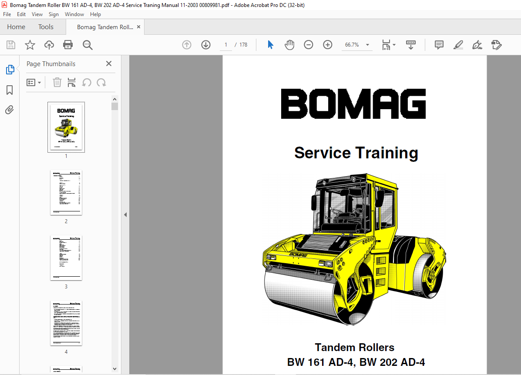Click the print pages icon in thumbnails
This screenshot has width=521, height=375.
click(x=71, y=82)
